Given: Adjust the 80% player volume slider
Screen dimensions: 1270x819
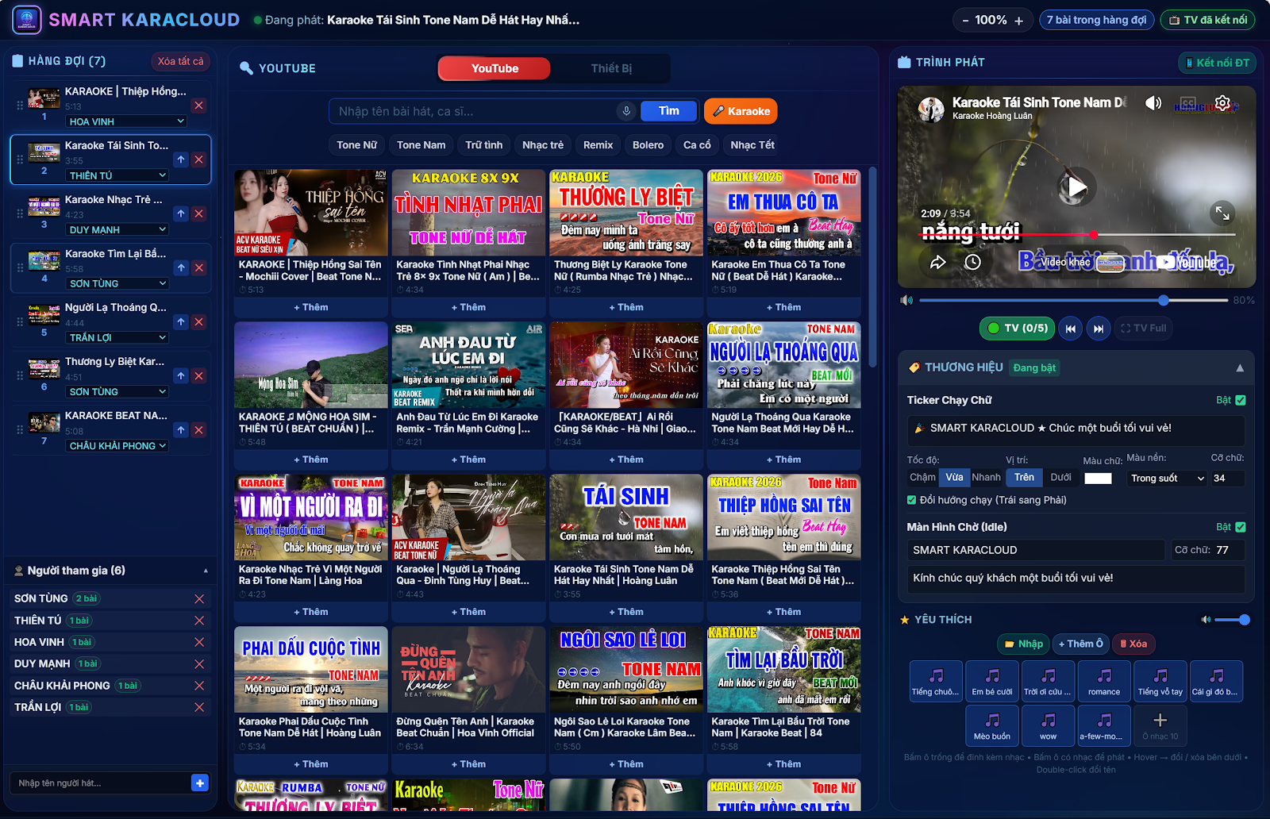Looking at the screenshot, I should (x=1073, y=300).
